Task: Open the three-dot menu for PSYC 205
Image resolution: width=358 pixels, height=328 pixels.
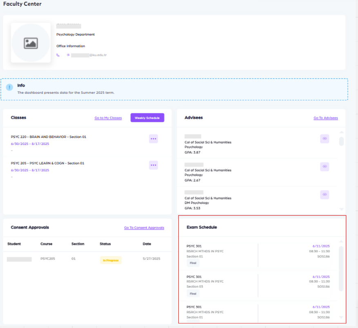Action: point(153,165)
